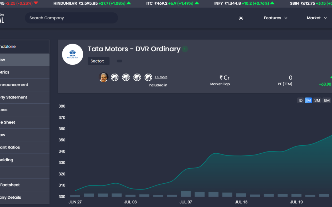Select the Overview sidebar item
Image resolution: width=332 pixels, height=207 pixels.
tap(25, 60)
